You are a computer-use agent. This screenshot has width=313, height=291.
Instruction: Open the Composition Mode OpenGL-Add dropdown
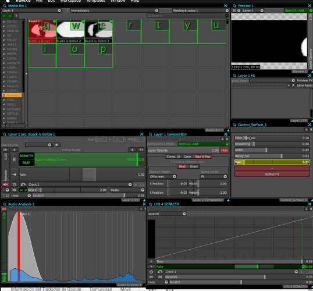tap(203, 144)
